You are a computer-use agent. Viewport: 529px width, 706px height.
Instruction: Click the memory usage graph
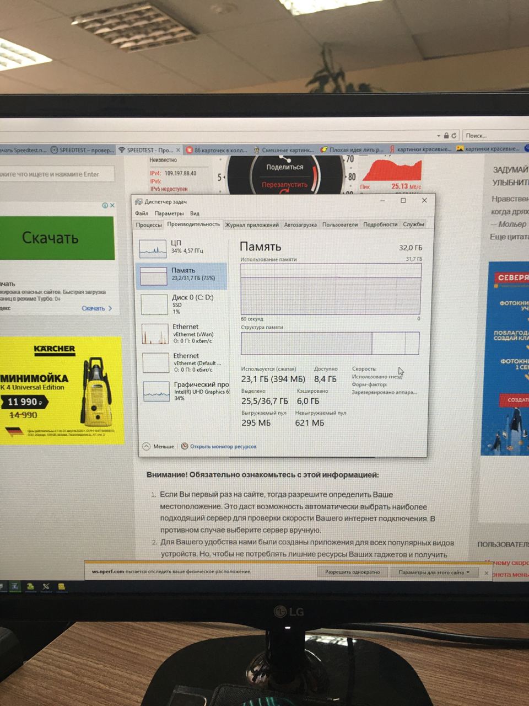click(331, 289)
